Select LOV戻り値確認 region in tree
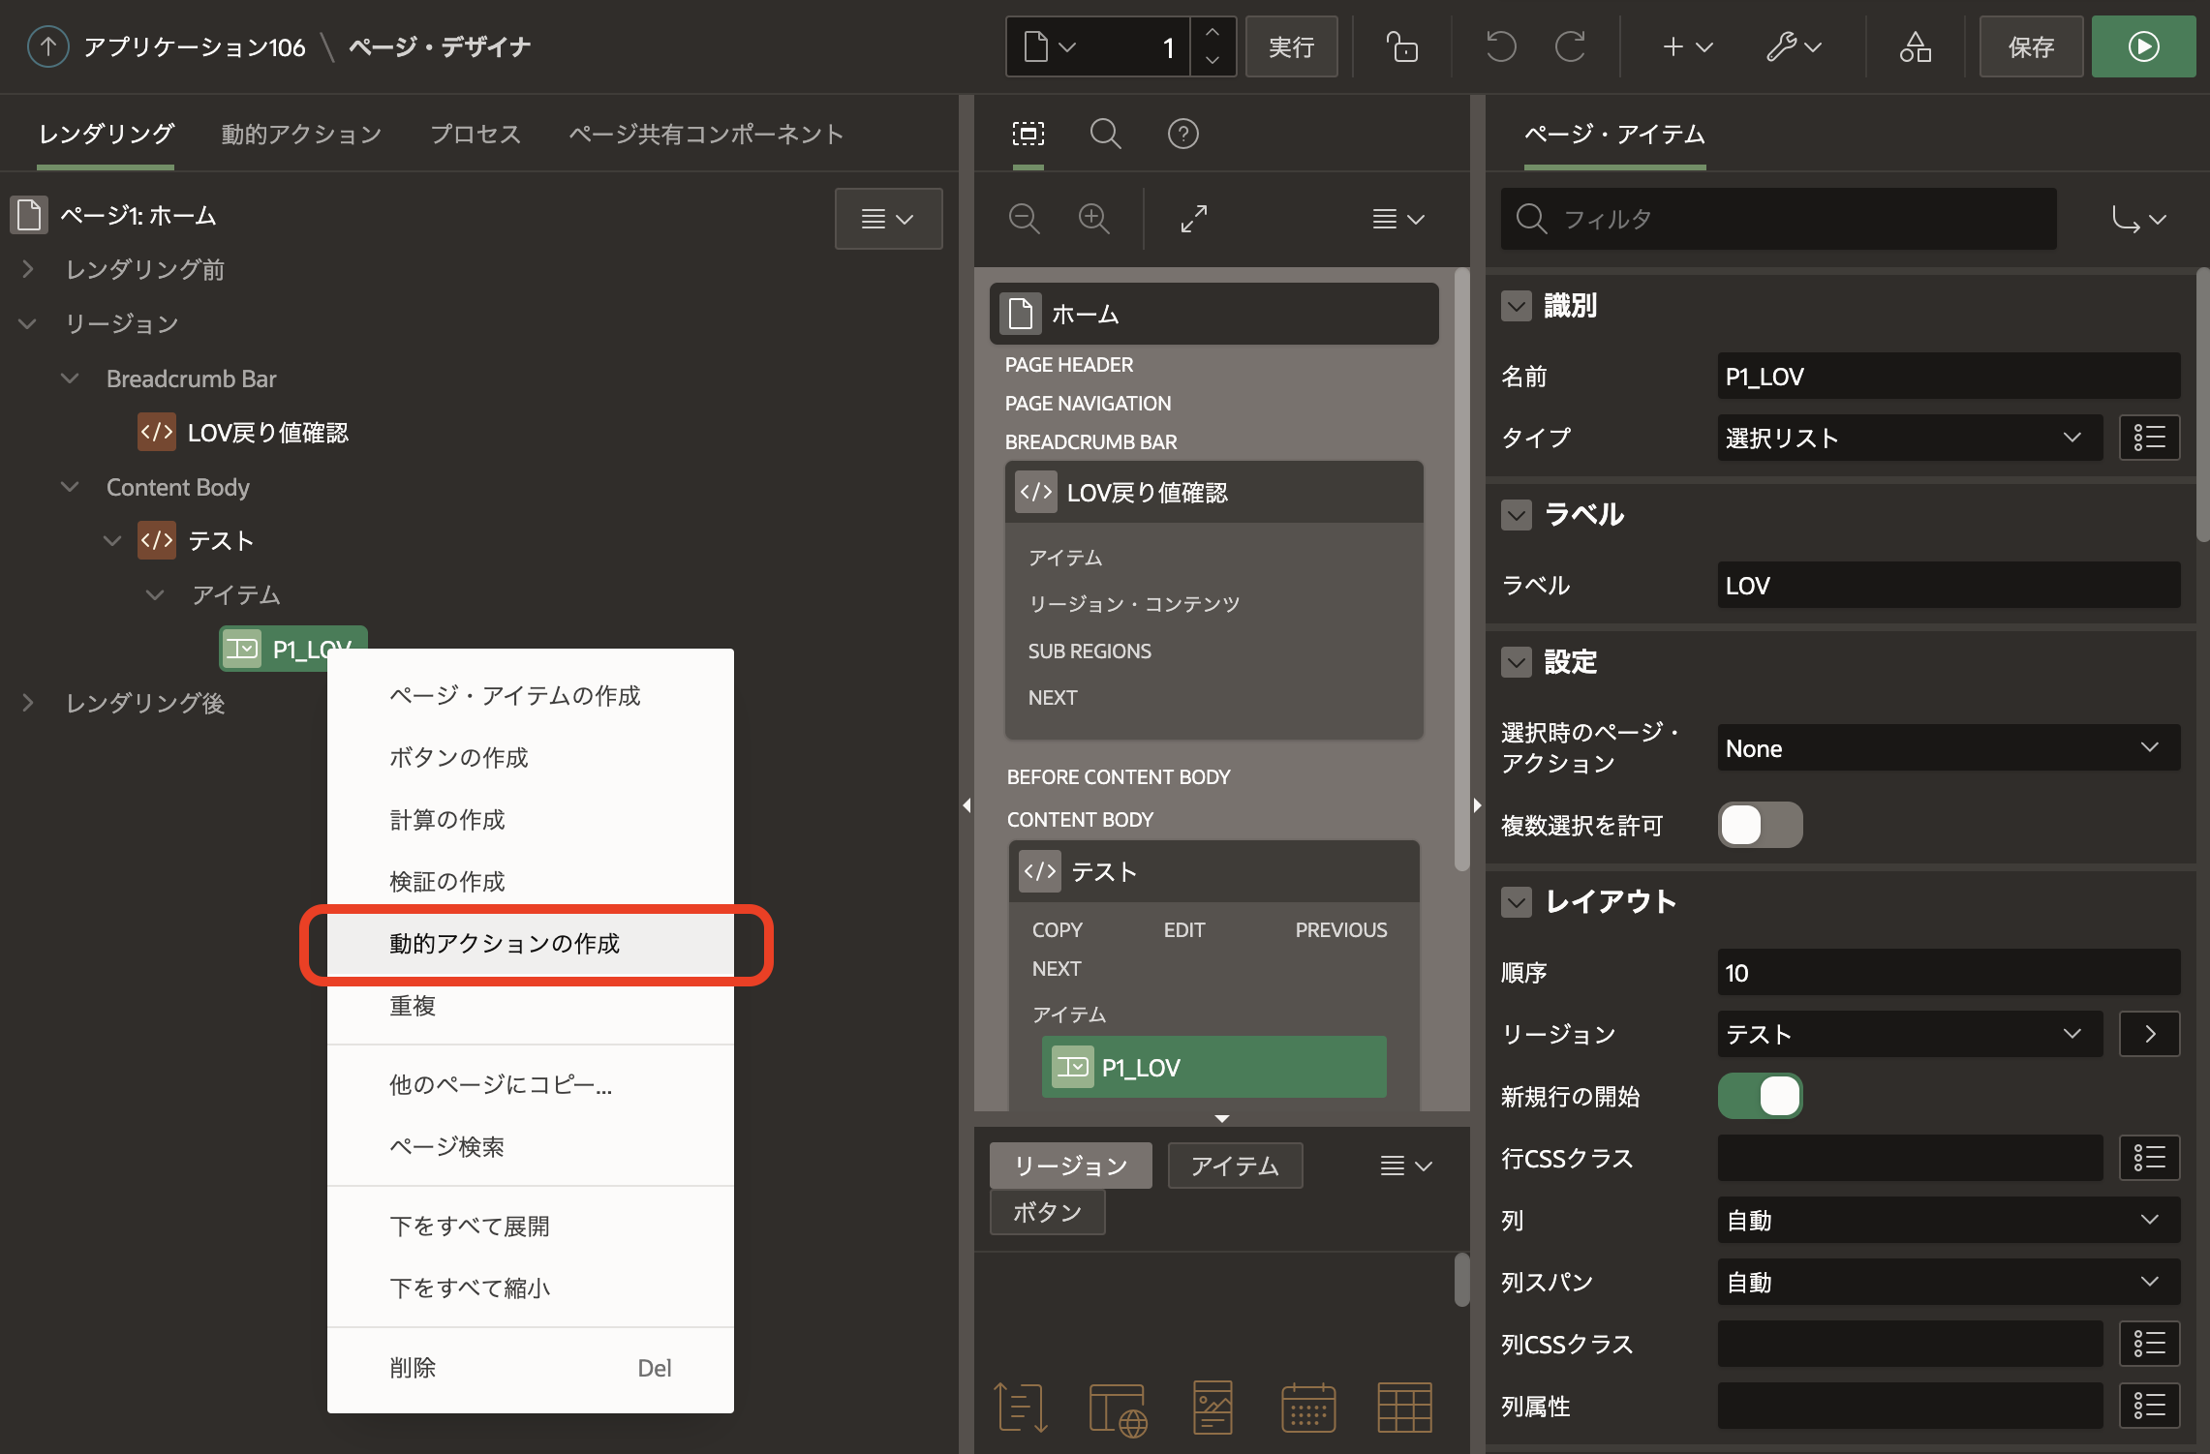Image resolution: width=2210 pixels, height=1454 pixels. pos(244,432)
